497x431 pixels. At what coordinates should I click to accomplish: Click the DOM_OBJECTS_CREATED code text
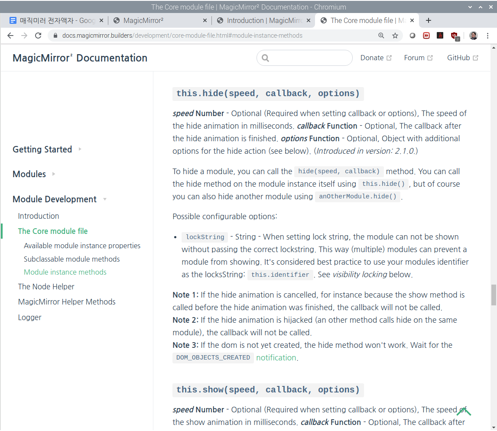[x=213, y=357]
